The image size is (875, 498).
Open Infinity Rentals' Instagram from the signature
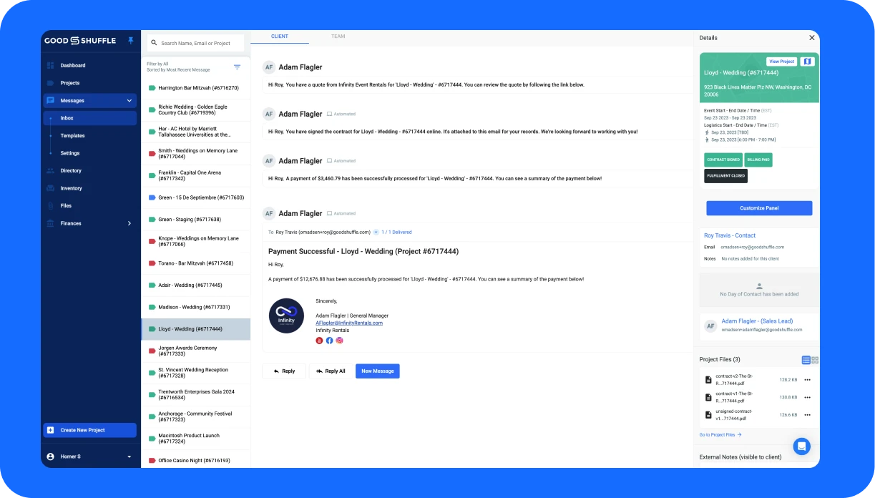pyautogui.click(x=339, y=341)
